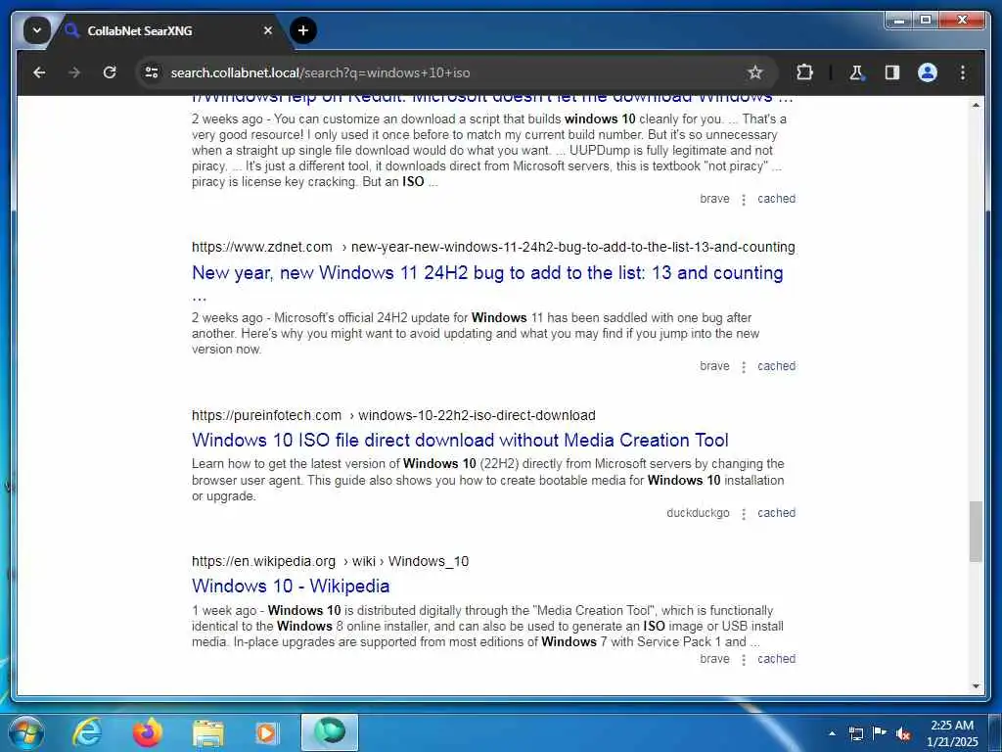Click the page scrollbar down arrow
Screen dimensions: 1002x752
point(976,686)
